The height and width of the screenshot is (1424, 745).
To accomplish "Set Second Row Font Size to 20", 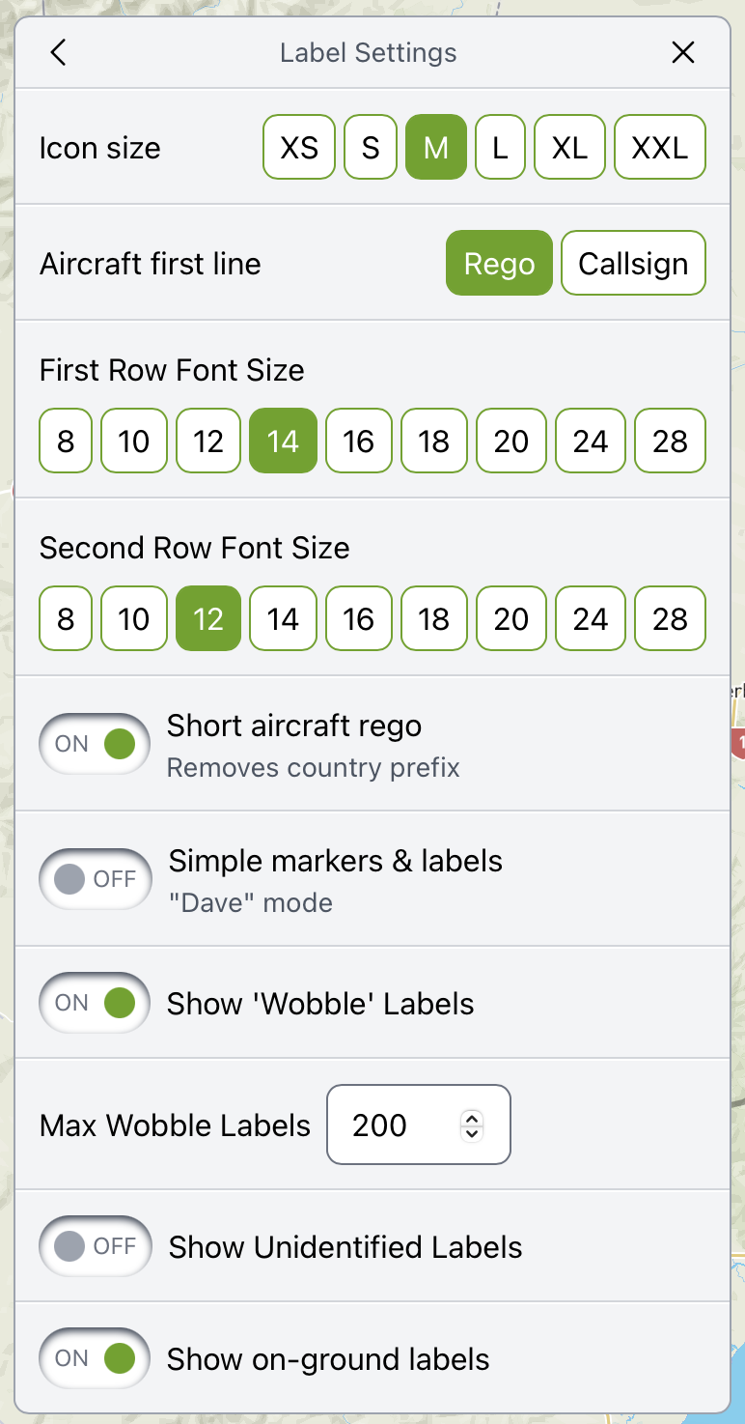I will [510, 619].
